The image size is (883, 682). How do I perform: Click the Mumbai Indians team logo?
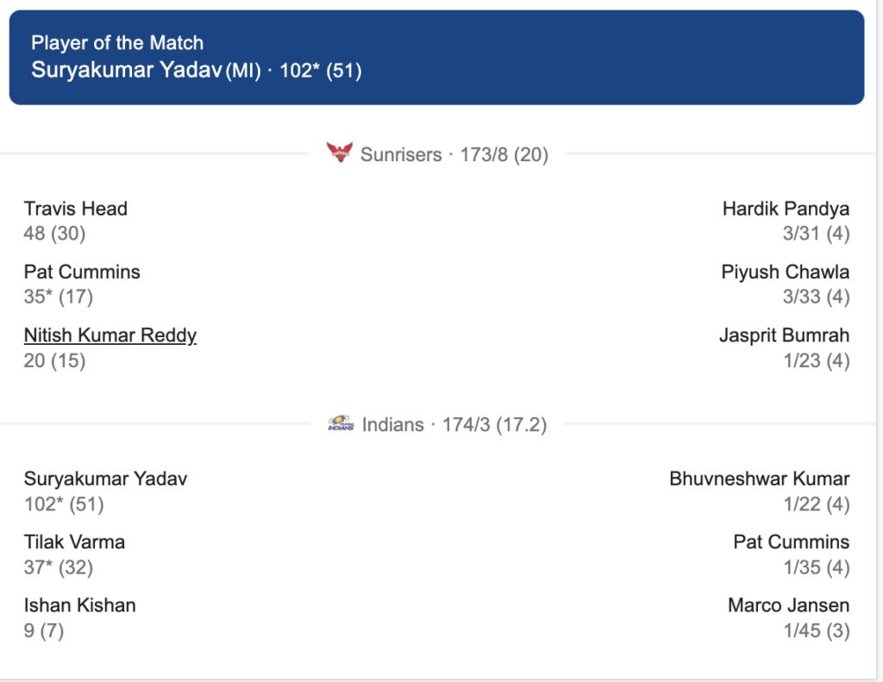pyautogui.click(x=341, y=423)
